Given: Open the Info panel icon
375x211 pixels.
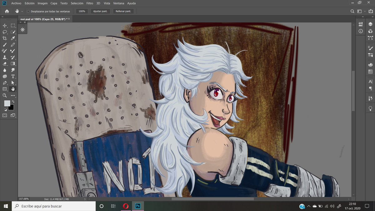Looking at the screenshot, I should [x=361, y=31].
